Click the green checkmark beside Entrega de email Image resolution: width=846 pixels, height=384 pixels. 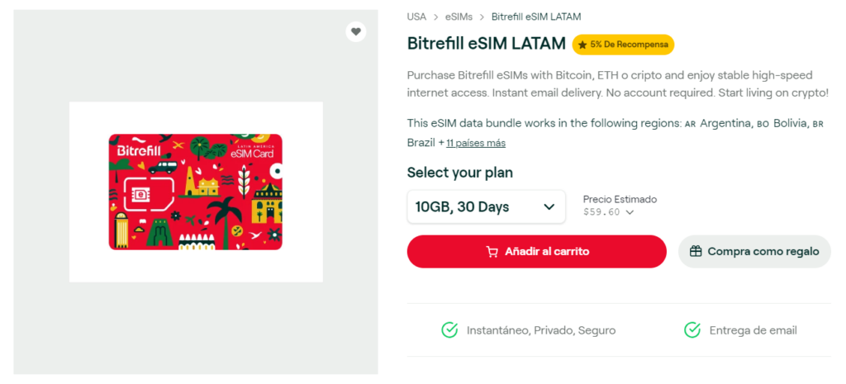coord(692,330)
